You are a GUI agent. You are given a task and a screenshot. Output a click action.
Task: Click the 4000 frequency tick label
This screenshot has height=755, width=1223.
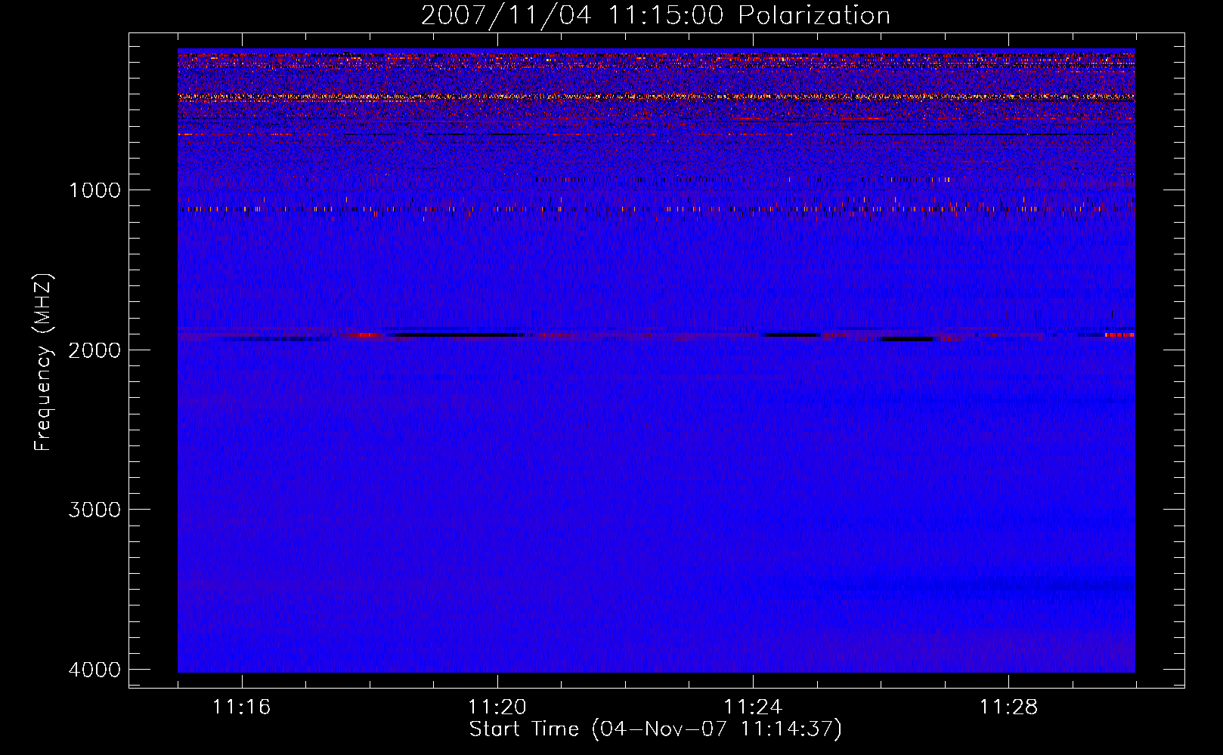[95, 670]
